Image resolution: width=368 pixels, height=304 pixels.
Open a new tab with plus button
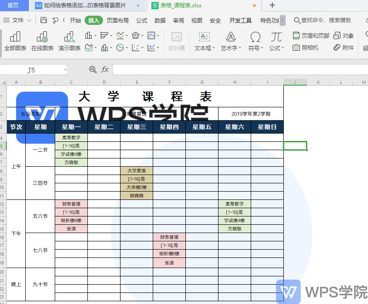click(272, 5)
